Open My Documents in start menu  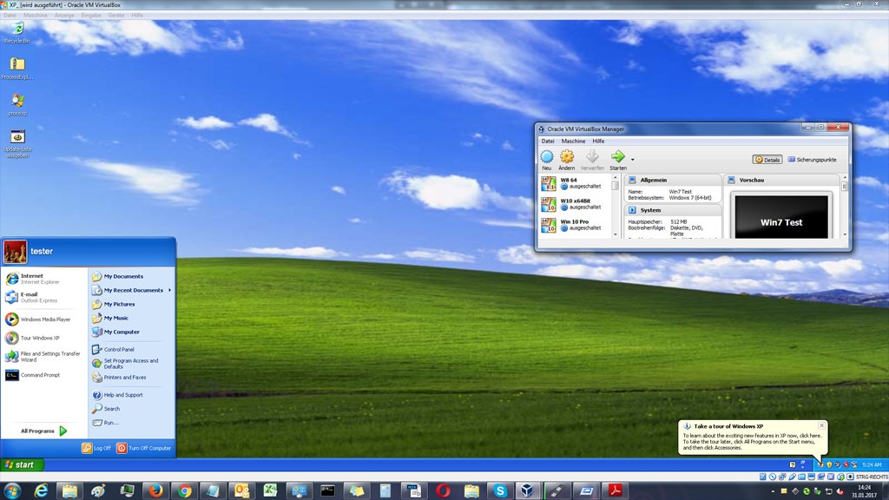point(132,276)
